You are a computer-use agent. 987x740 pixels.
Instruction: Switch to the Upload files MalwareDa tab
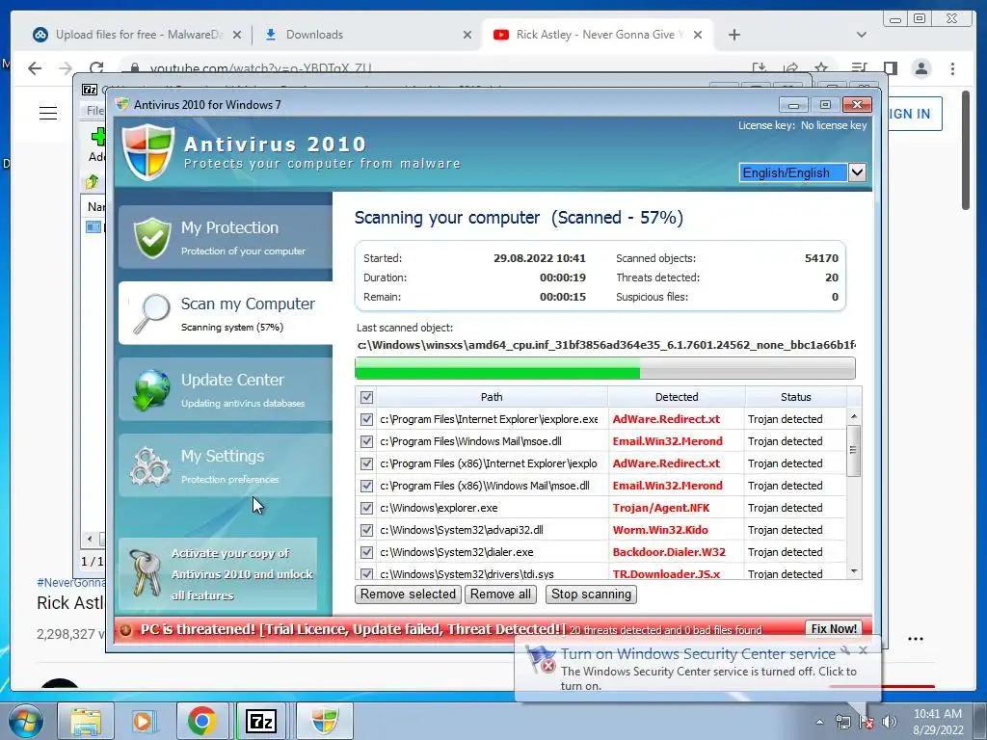(x=137, y=35)
